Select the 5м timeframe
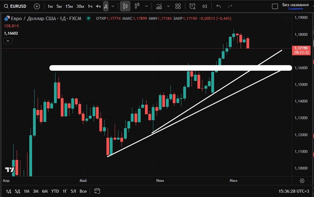 pyautogui.click(x=59, y=6)
